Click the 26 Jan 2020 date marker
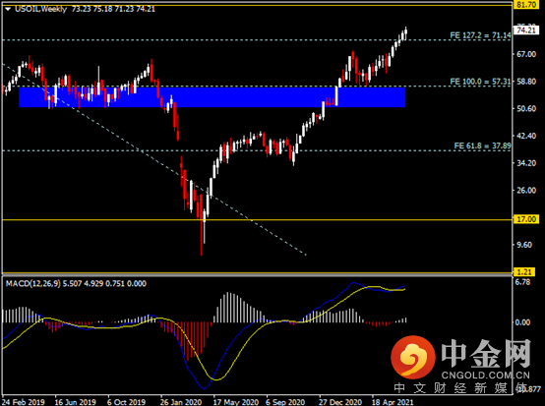The image size is (545, 406). (181, 402)
